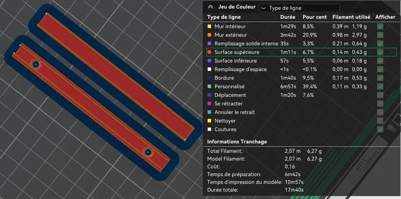Click the Personnalisé duration 6m57s
Viewport: 401px width, 199px height.
click(288, 87)
